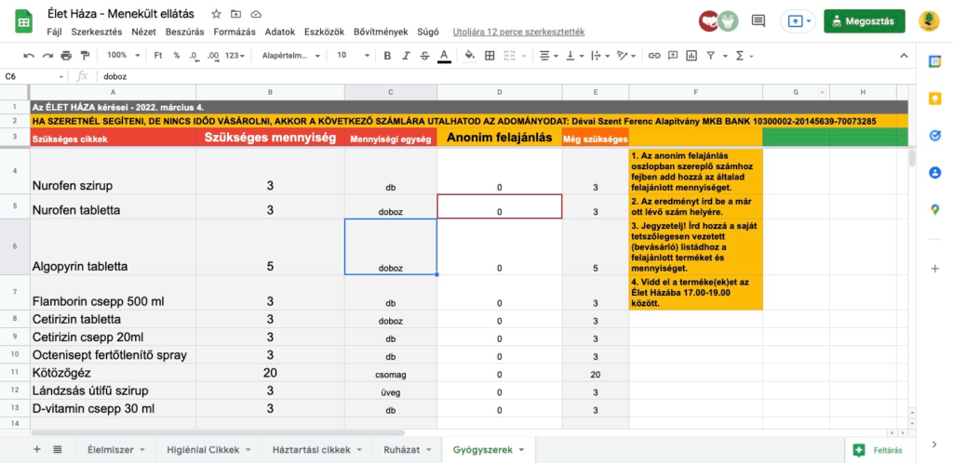Toggle strikethrough formatting
The height and width of the screenshot is (463, 953).
point(425,56)
